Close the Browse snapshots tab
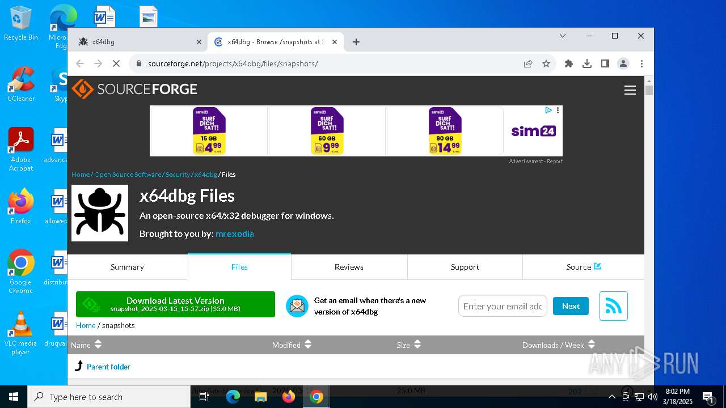The width and height of the screenshot is (726, 408). [x=335, y=42]
